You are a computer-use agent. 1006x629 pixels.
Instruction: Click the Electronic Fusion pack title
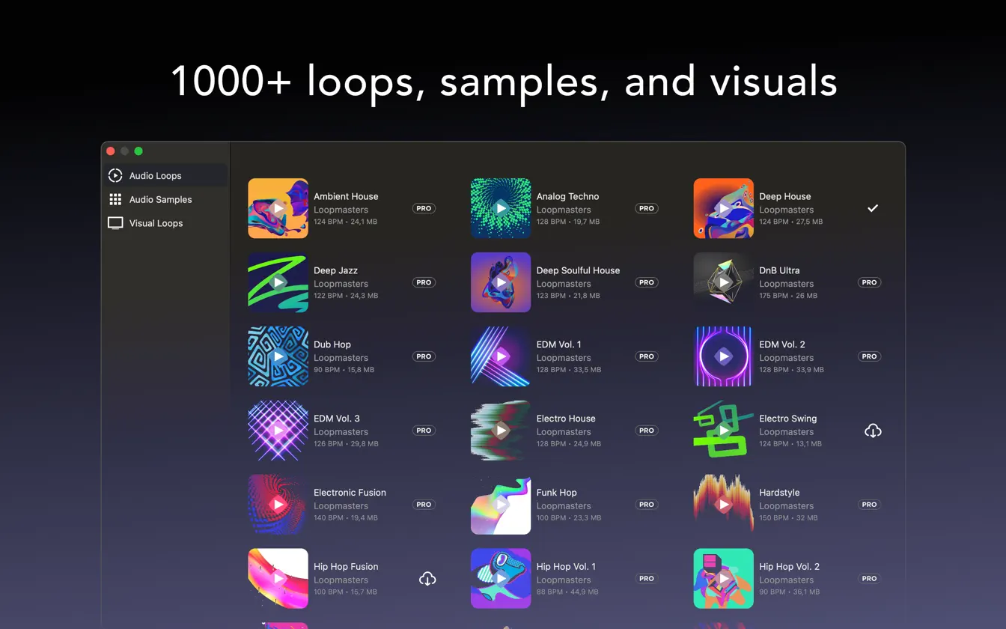tap(350, 493)
